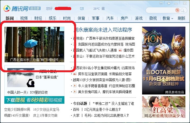This screenshot has width=190, height=123.
Task: Click the magnifier search button
Action: pos(184,10)
